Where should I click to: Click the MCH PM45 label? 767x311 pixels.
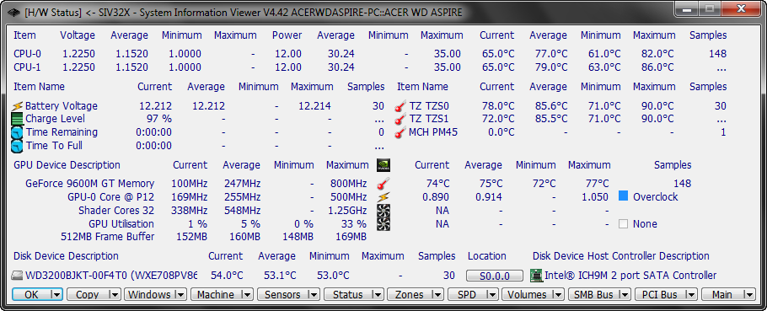(433, 132)
